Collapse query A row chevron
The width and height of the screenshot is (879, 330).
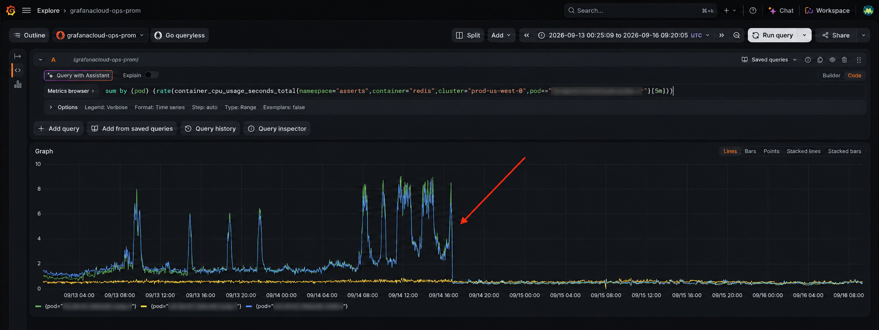pyautogui.click(x=40, y=60)
